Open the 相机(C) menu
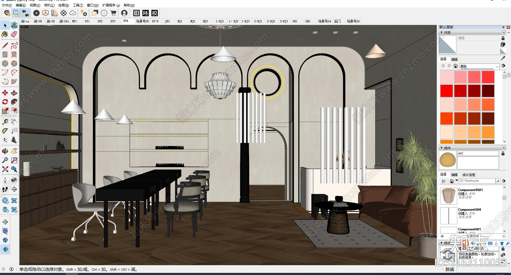 (x=49, y=5)
